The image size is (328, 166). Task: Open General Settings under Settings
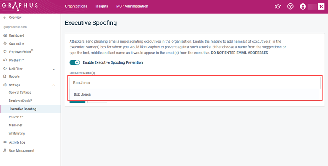point(20,92)
